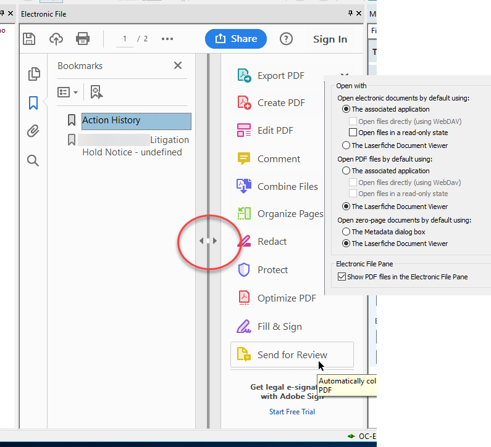The width and height of the screenshot is (491, 447).
Task: Open the page thumbnails side panel icon
Action: coord(34,74)
